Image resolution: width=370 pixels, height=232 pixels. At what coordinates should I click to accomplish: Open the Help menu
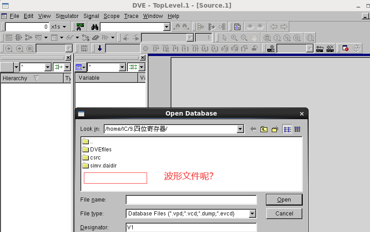click(x=174, y=16)
